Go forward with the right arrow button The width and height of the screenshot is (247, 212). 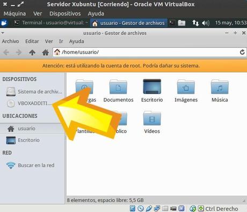[19, 52]
